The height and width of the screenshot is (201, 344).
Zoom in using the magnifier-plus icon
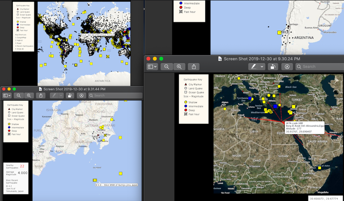point(179,67)
